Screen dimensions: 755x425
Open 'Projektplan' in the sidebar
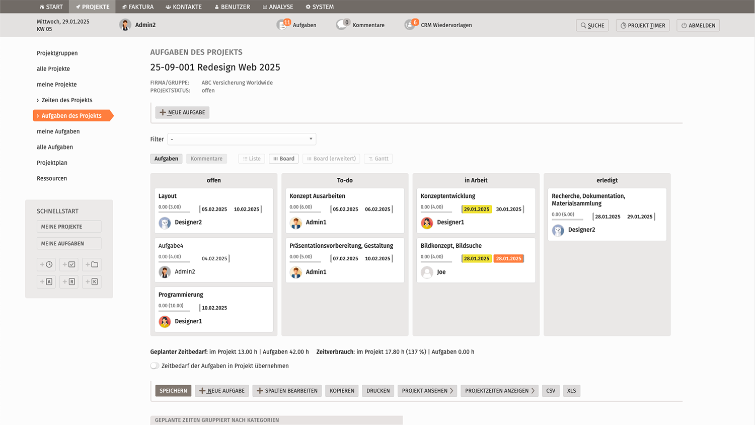coord(52,163)
